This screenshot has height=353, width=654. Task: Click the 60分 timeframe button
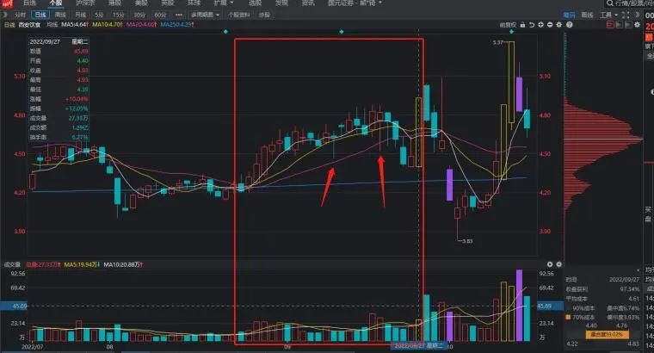point(159,15)
